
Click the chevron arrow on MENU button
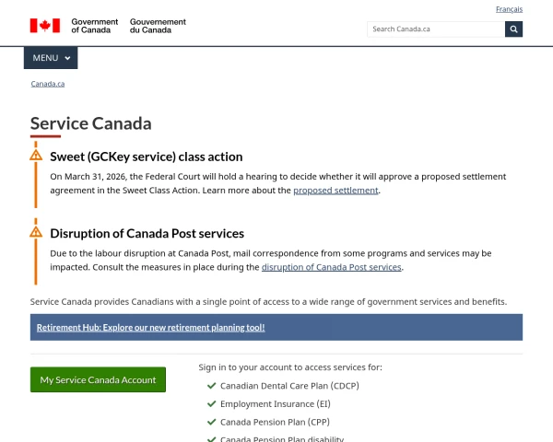[x=67, y=58]
